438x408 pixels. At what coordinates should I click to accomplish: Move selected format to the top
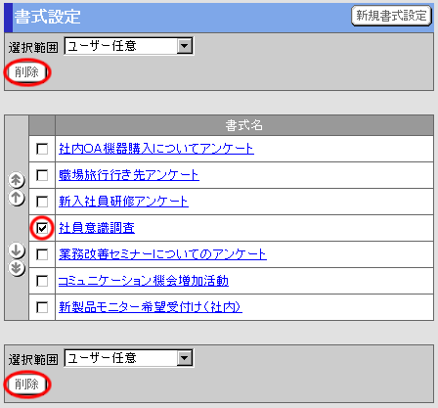(17, 180)
